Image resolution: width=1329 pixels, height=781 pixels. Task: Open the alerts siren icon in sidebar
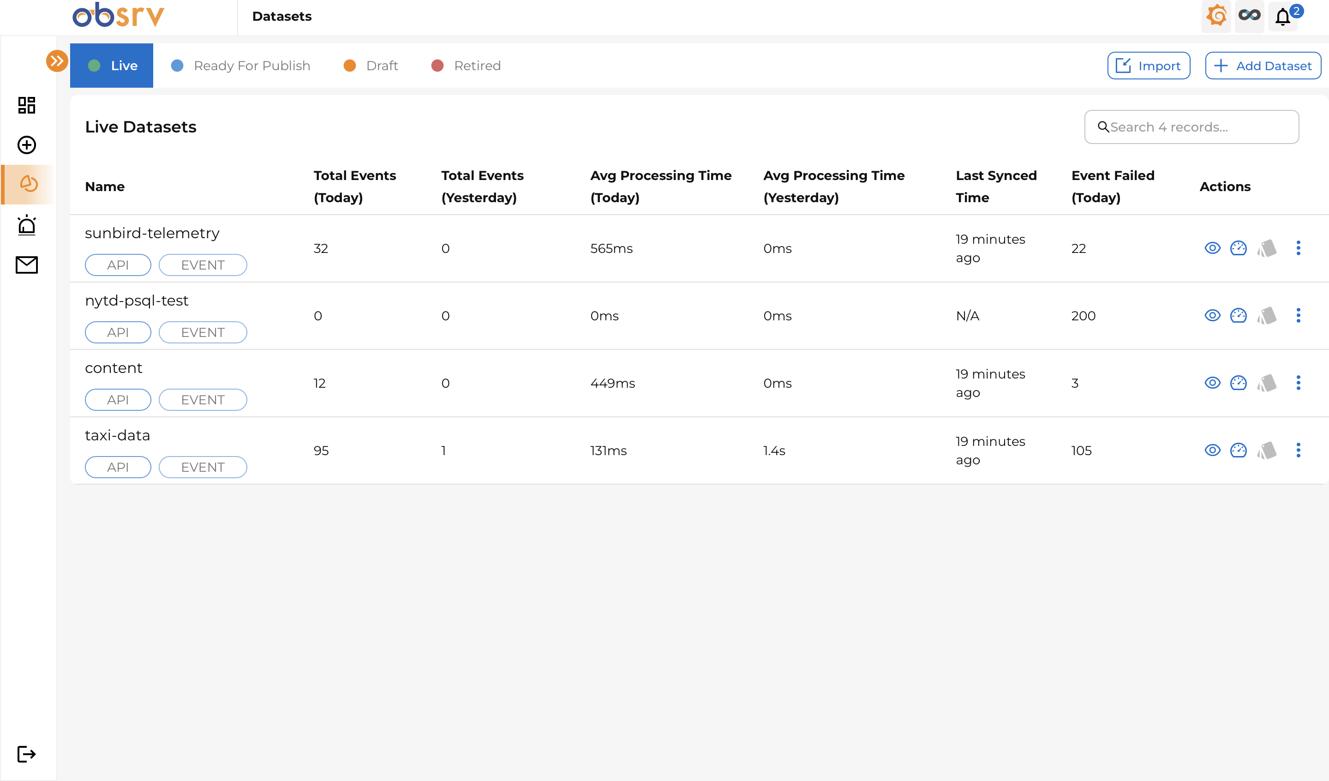pyautogui.click(x=26, y=225)
